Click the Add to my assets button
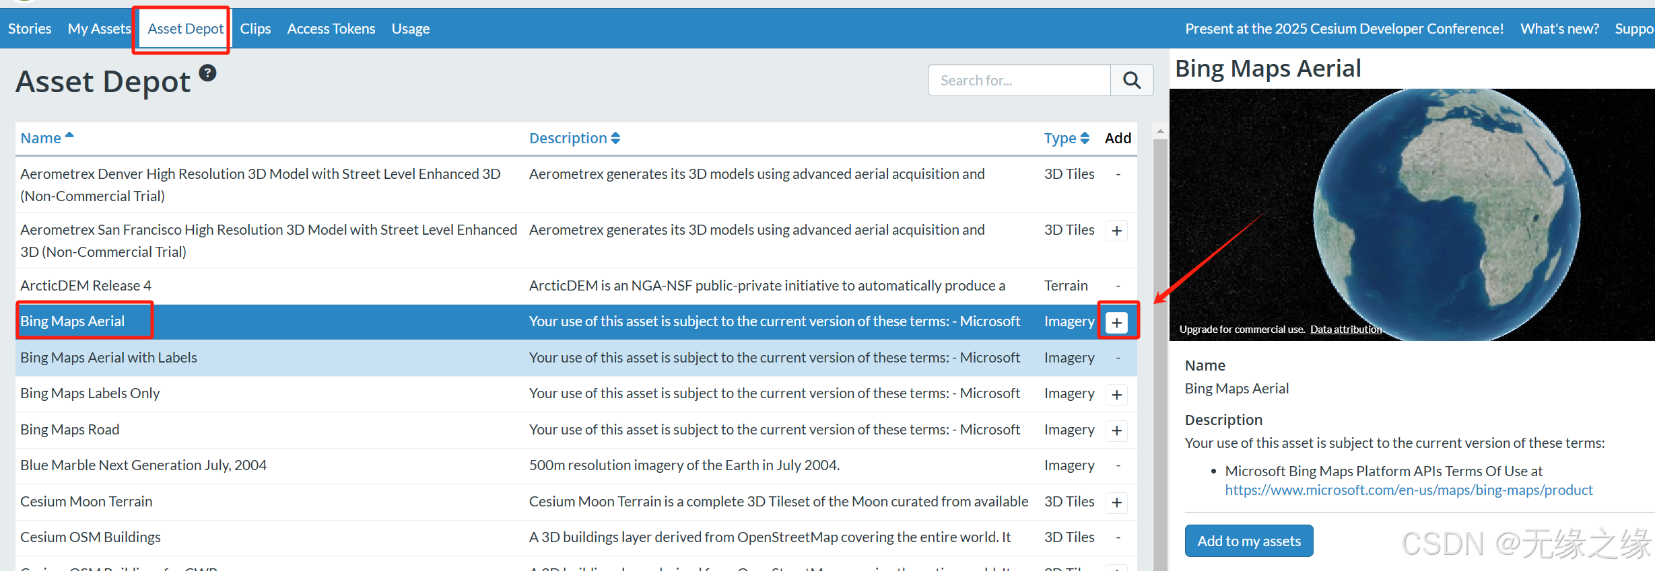1655x571 pixels. [x=1249, y=541]
